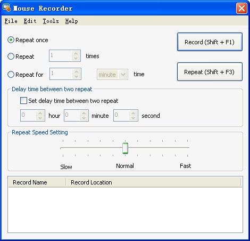This screenshot has width=250, height=241.
Task: Click the Record (Shift + F1) button
Action: (210, 42)
